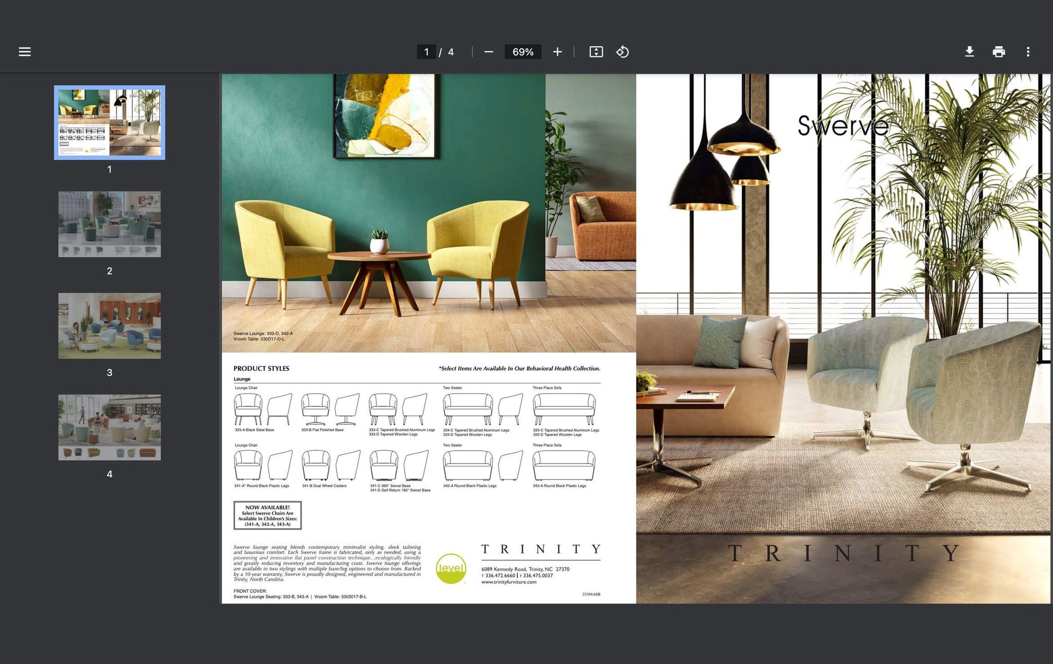Viewport: 1053px width, 664px height.
Task: Open the three-dot more actions menu
Action: pyautogui.click(x=1028, y=51)
